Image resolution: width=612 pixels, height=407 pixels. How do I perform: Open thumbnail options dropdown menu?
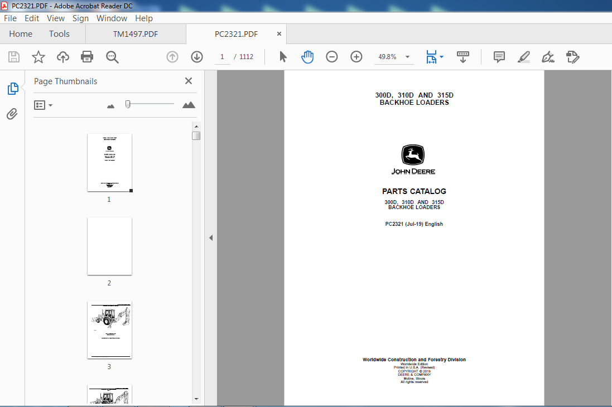(x=43, y=105)
